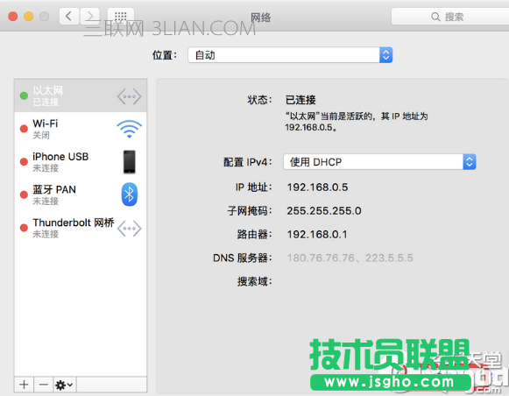The width and height of the screenshot is (509, 396).
Task: Click the Bluetooth icon
Action: 130,194
